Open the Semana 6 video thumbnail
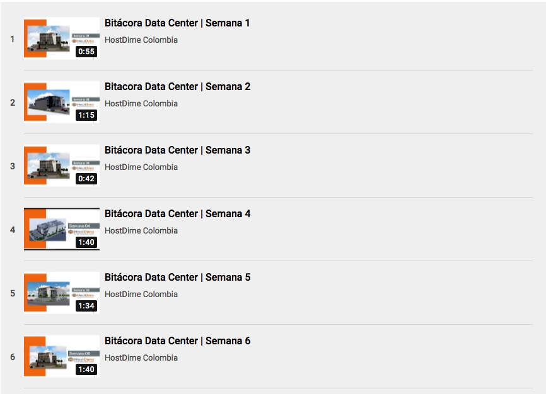This screenshot has width=546, height=394. (x=62, y=356)
